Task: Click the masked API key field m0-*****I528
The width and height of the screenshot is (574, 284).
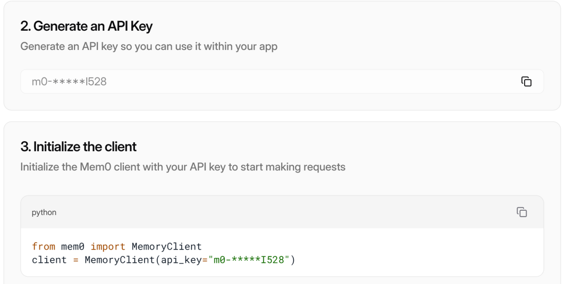Action: [282, 82]
